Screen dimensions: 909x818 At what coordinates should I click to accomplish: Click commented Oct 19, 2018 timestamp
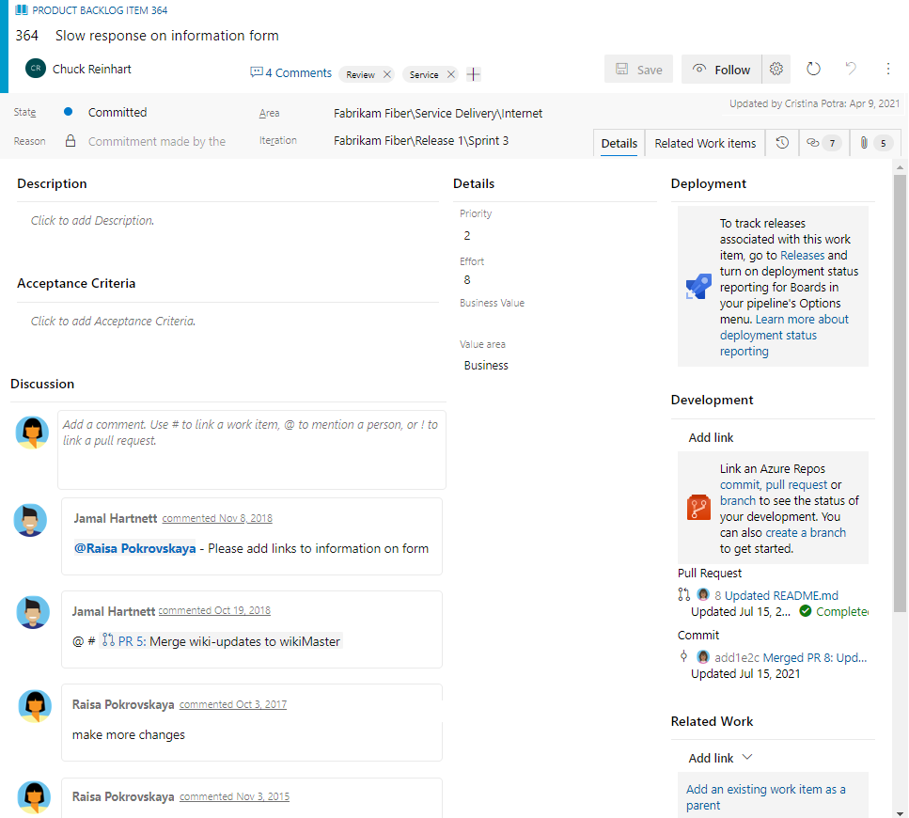coord(214,610)
